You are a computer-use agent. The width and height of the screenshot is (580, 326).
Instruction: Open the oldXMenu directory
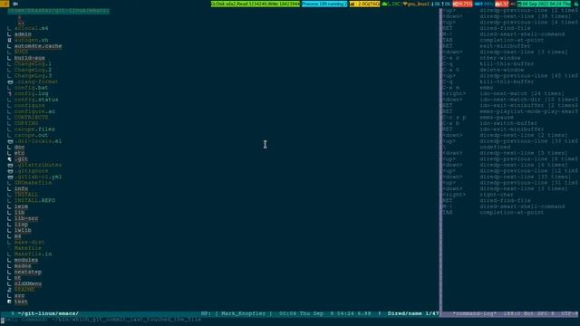tap(28, 283)
